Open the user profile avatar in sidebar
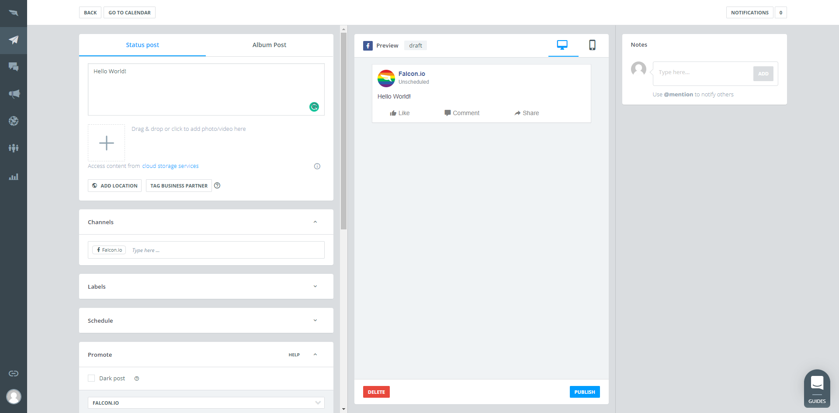839x413 pixels. [14, 396]
